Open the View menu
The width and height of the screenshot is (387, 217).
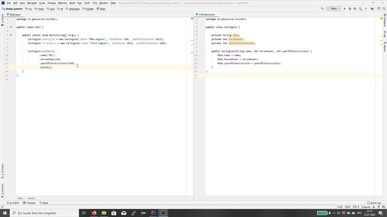tap(22, 3)
